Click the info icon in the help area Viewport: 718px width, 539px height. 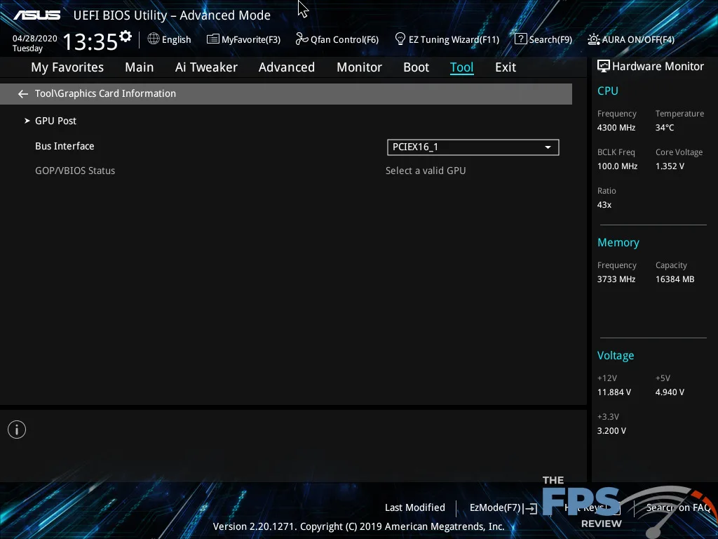click(17, 430)
